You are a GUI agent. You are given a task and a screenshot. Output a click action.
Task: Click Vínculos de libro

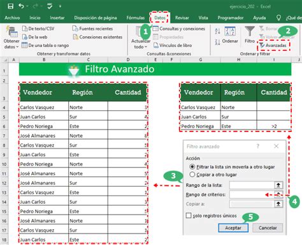tap(173, 45)
